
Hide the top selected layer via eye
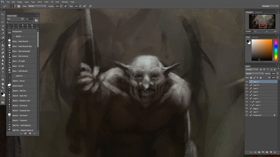click(x=247, y=82)
